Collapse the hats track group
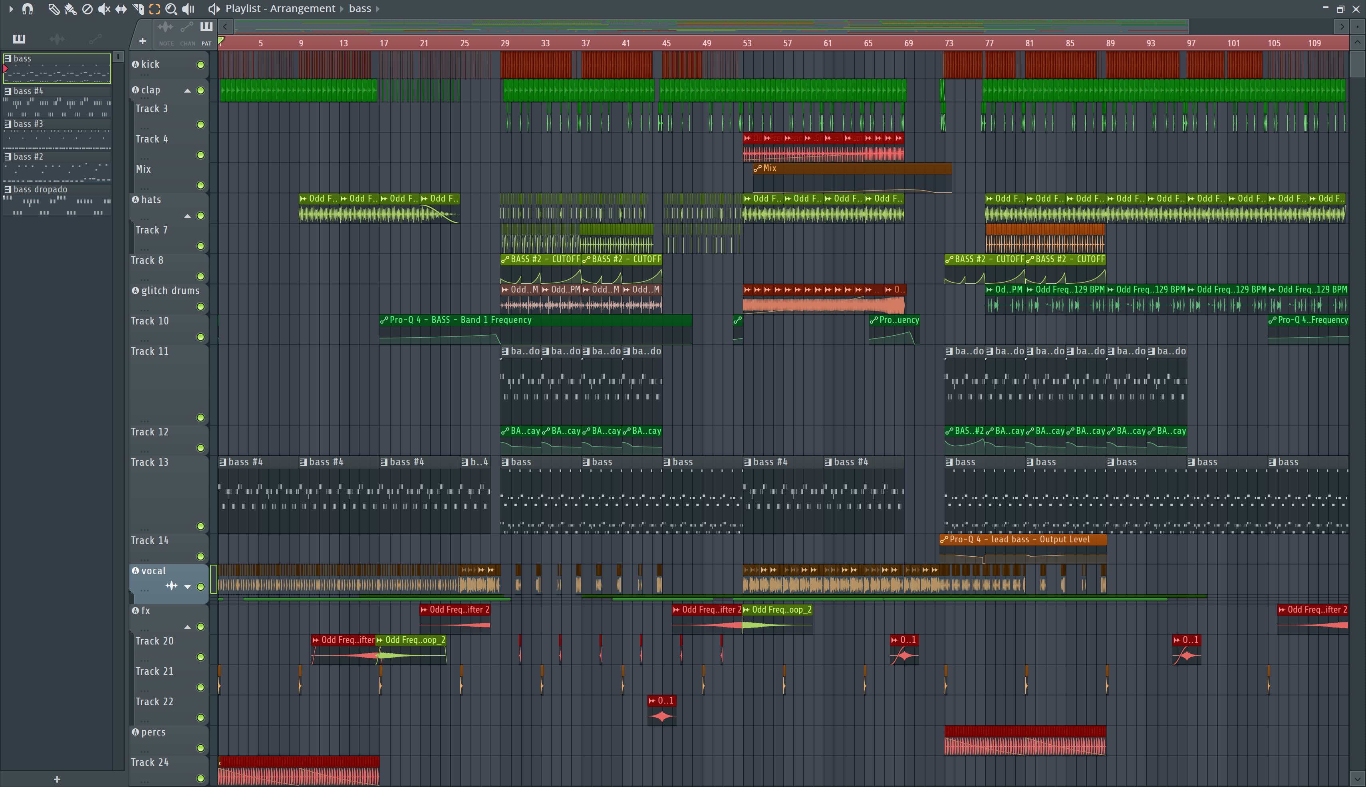1366x787 pixels. point(187,216)
